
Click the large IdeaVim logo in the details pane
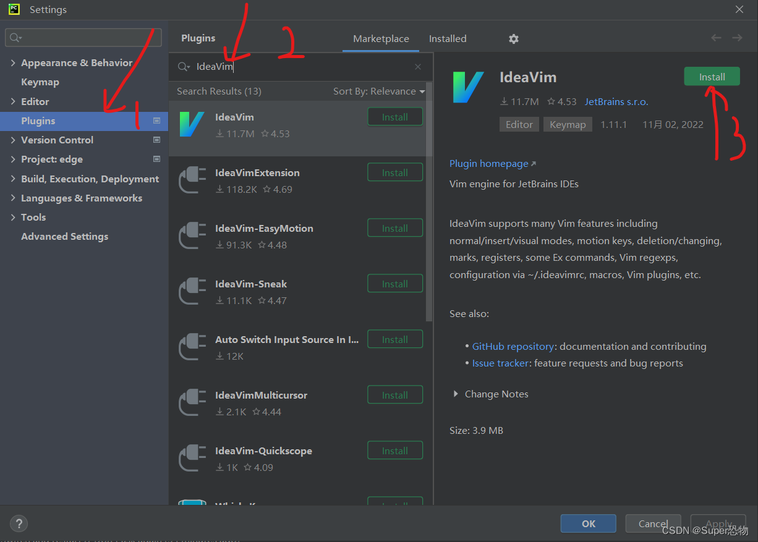click(468, 87)
